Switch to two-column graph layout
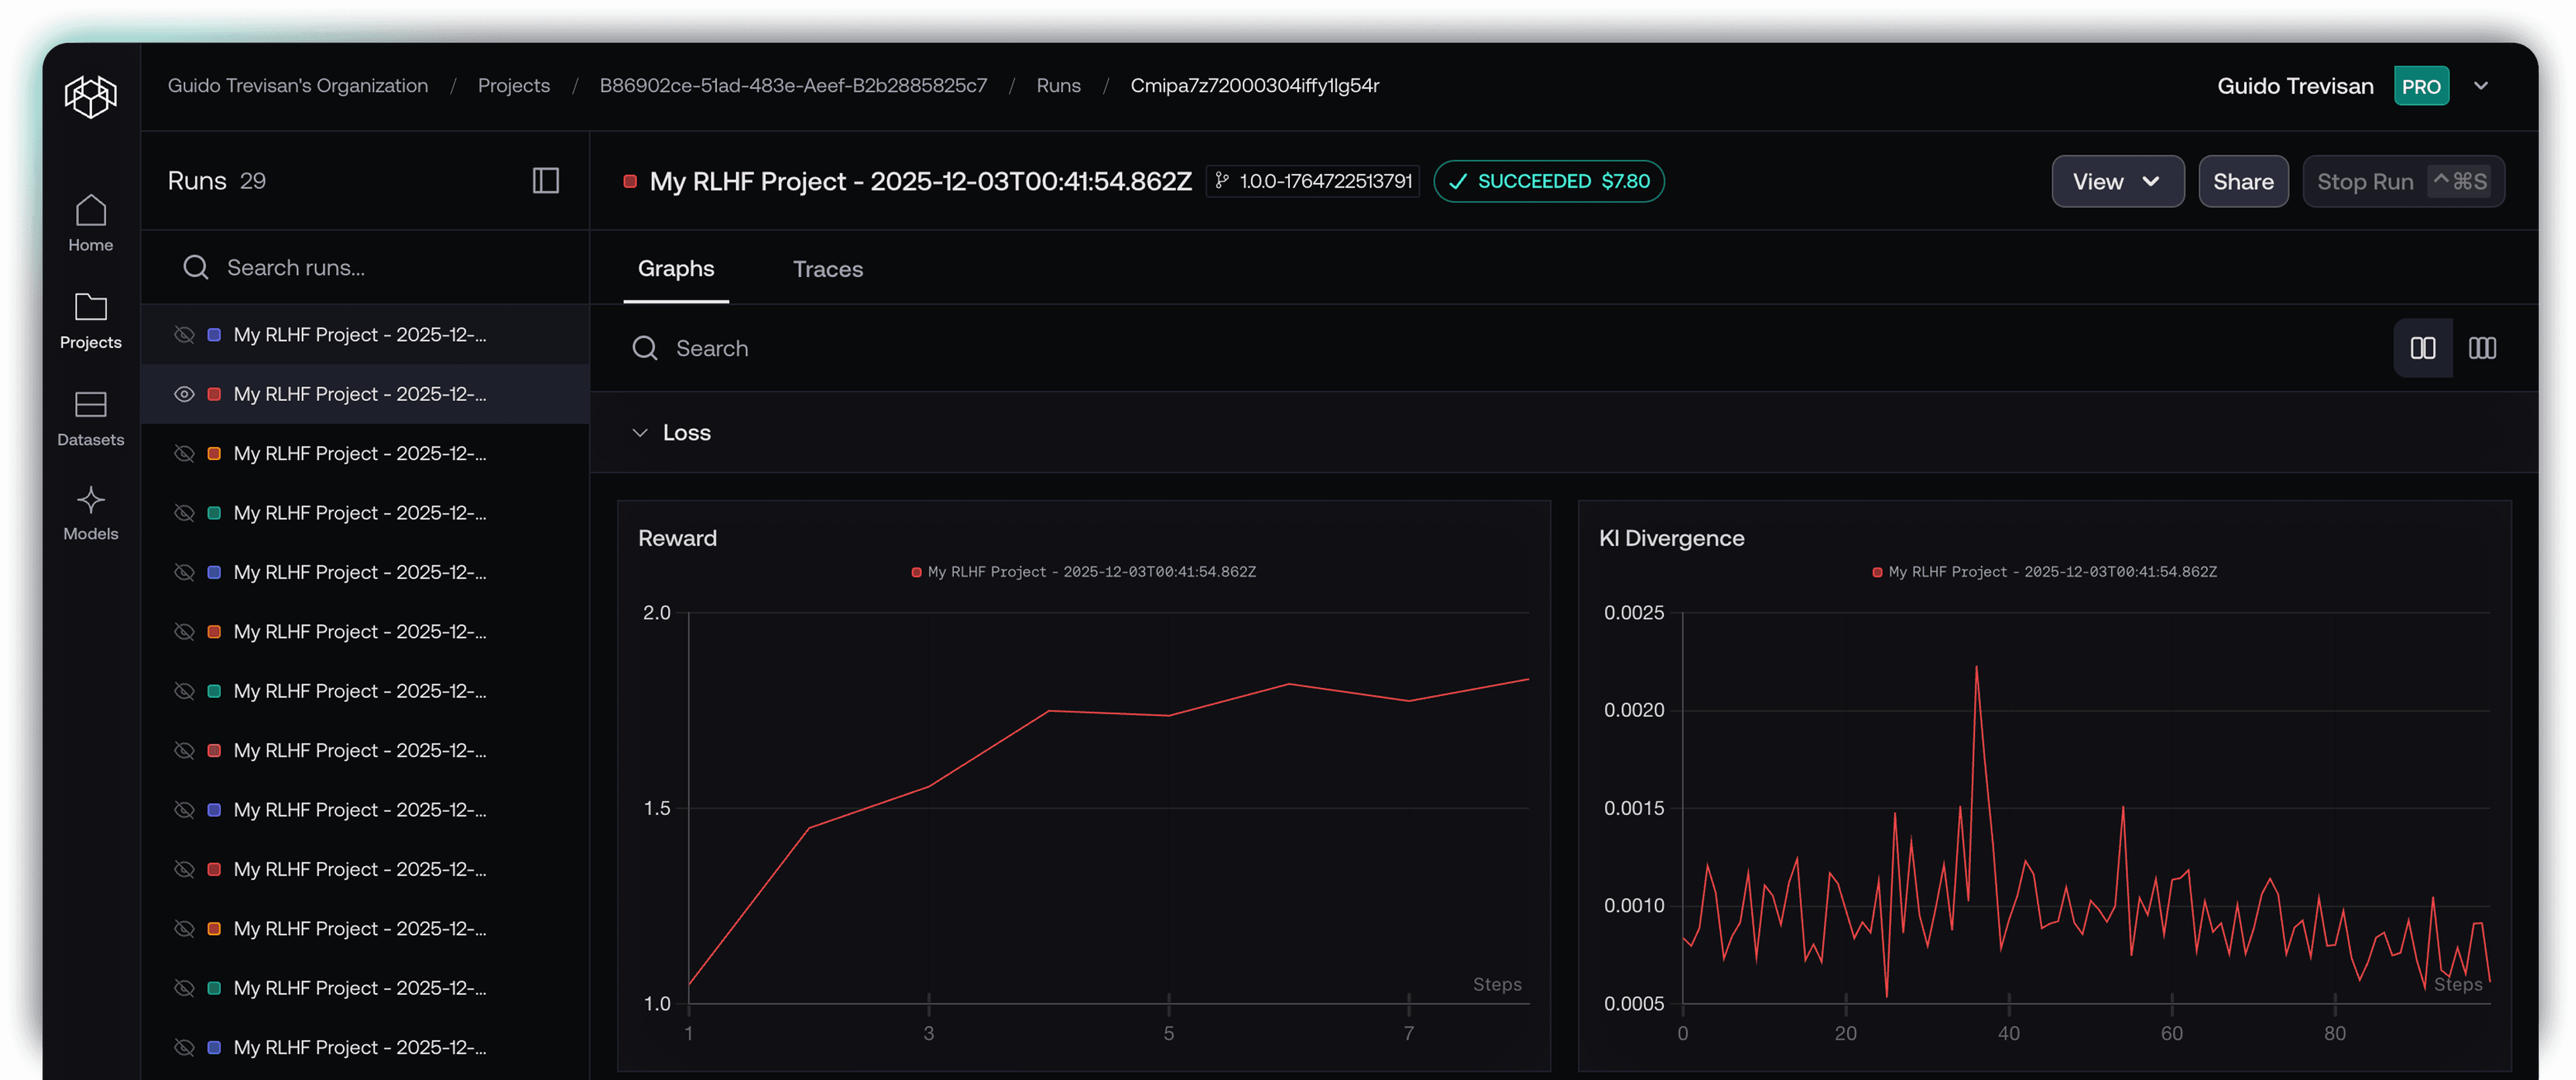This screenshot has height=1080, width=2576. (x=2422, y=348)
